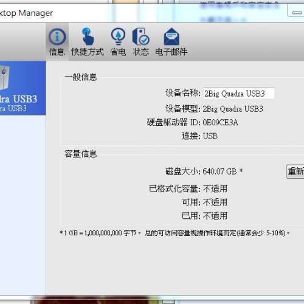Click the 设备模型 value 2Big Quadra USB3
This screenshot has width=304, height=304.
tap(233, 109)
